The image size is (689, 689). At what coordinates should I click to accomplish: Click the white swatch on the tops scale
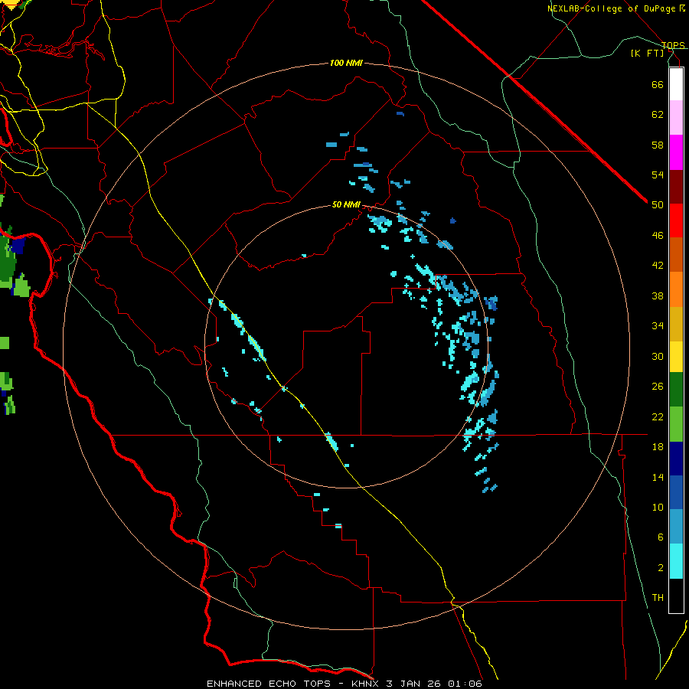point(676,84)
